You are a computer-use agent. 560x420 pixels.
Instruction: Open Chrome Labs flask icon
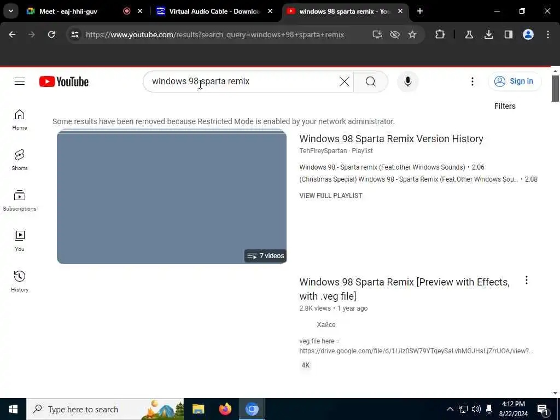469,34
